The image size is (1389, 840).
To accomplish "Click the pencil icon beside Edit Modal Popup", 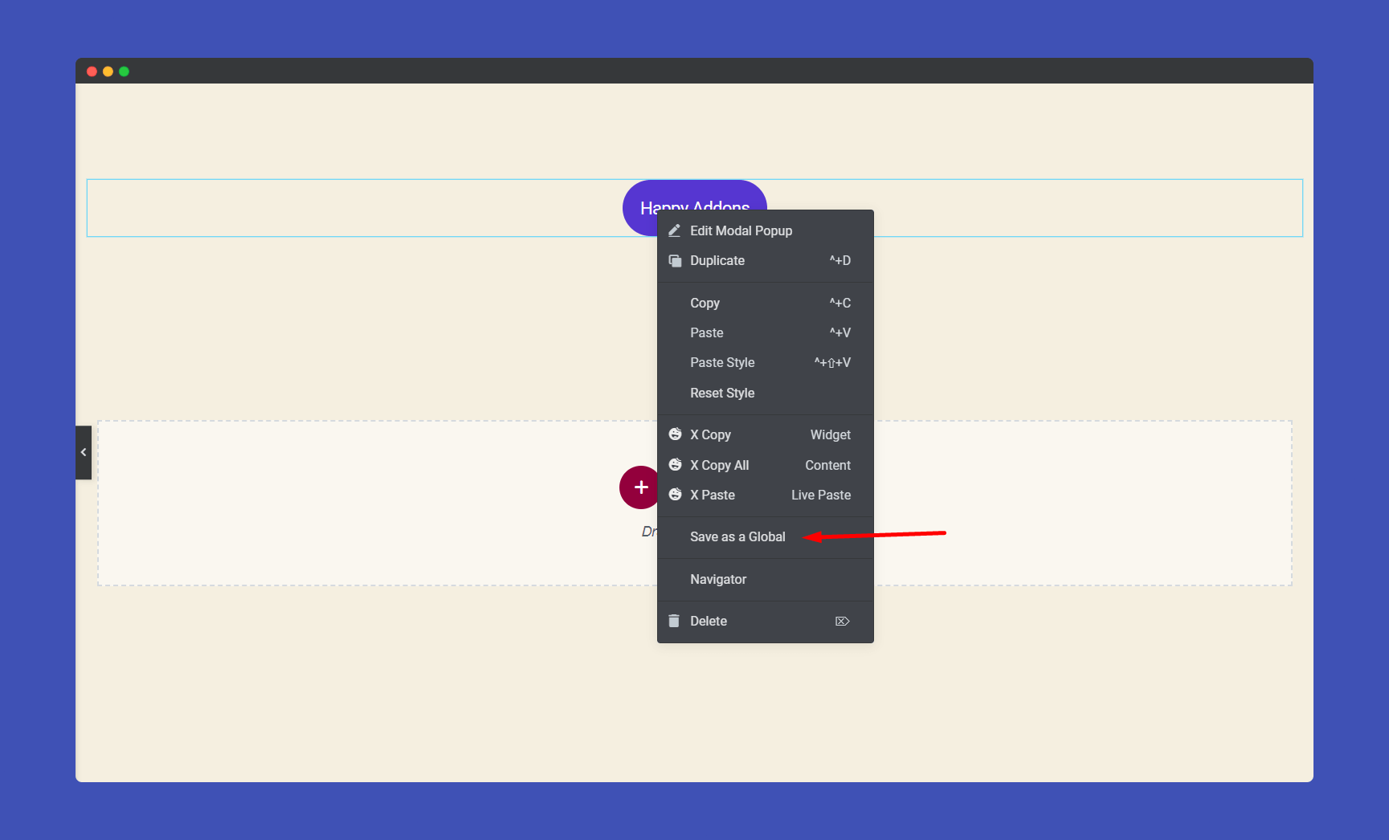I will 675,230.
